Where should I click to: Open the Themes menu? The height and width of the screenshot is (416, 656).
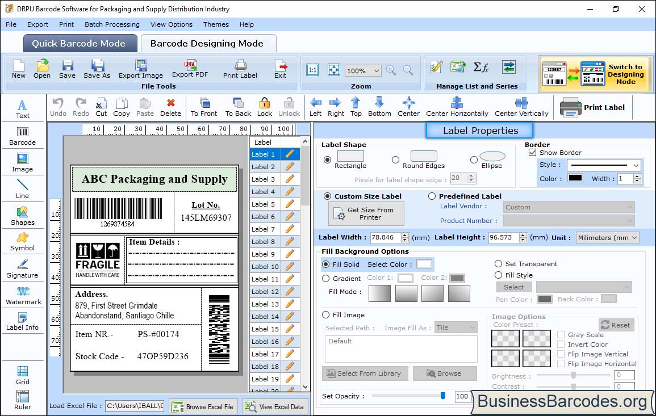pyautogui.click(x=216, y=24)
